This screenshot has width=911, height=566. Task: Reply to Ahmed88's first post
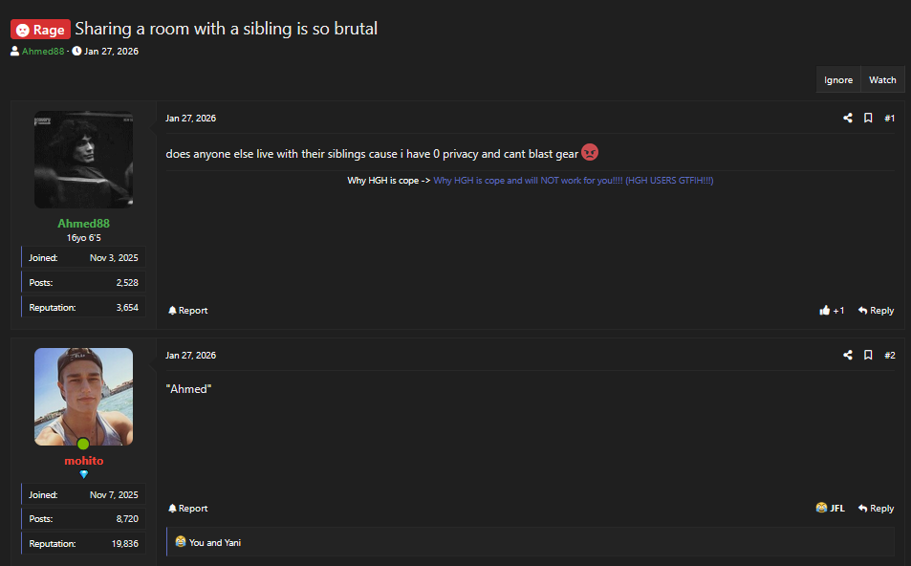tap(876, 311)
